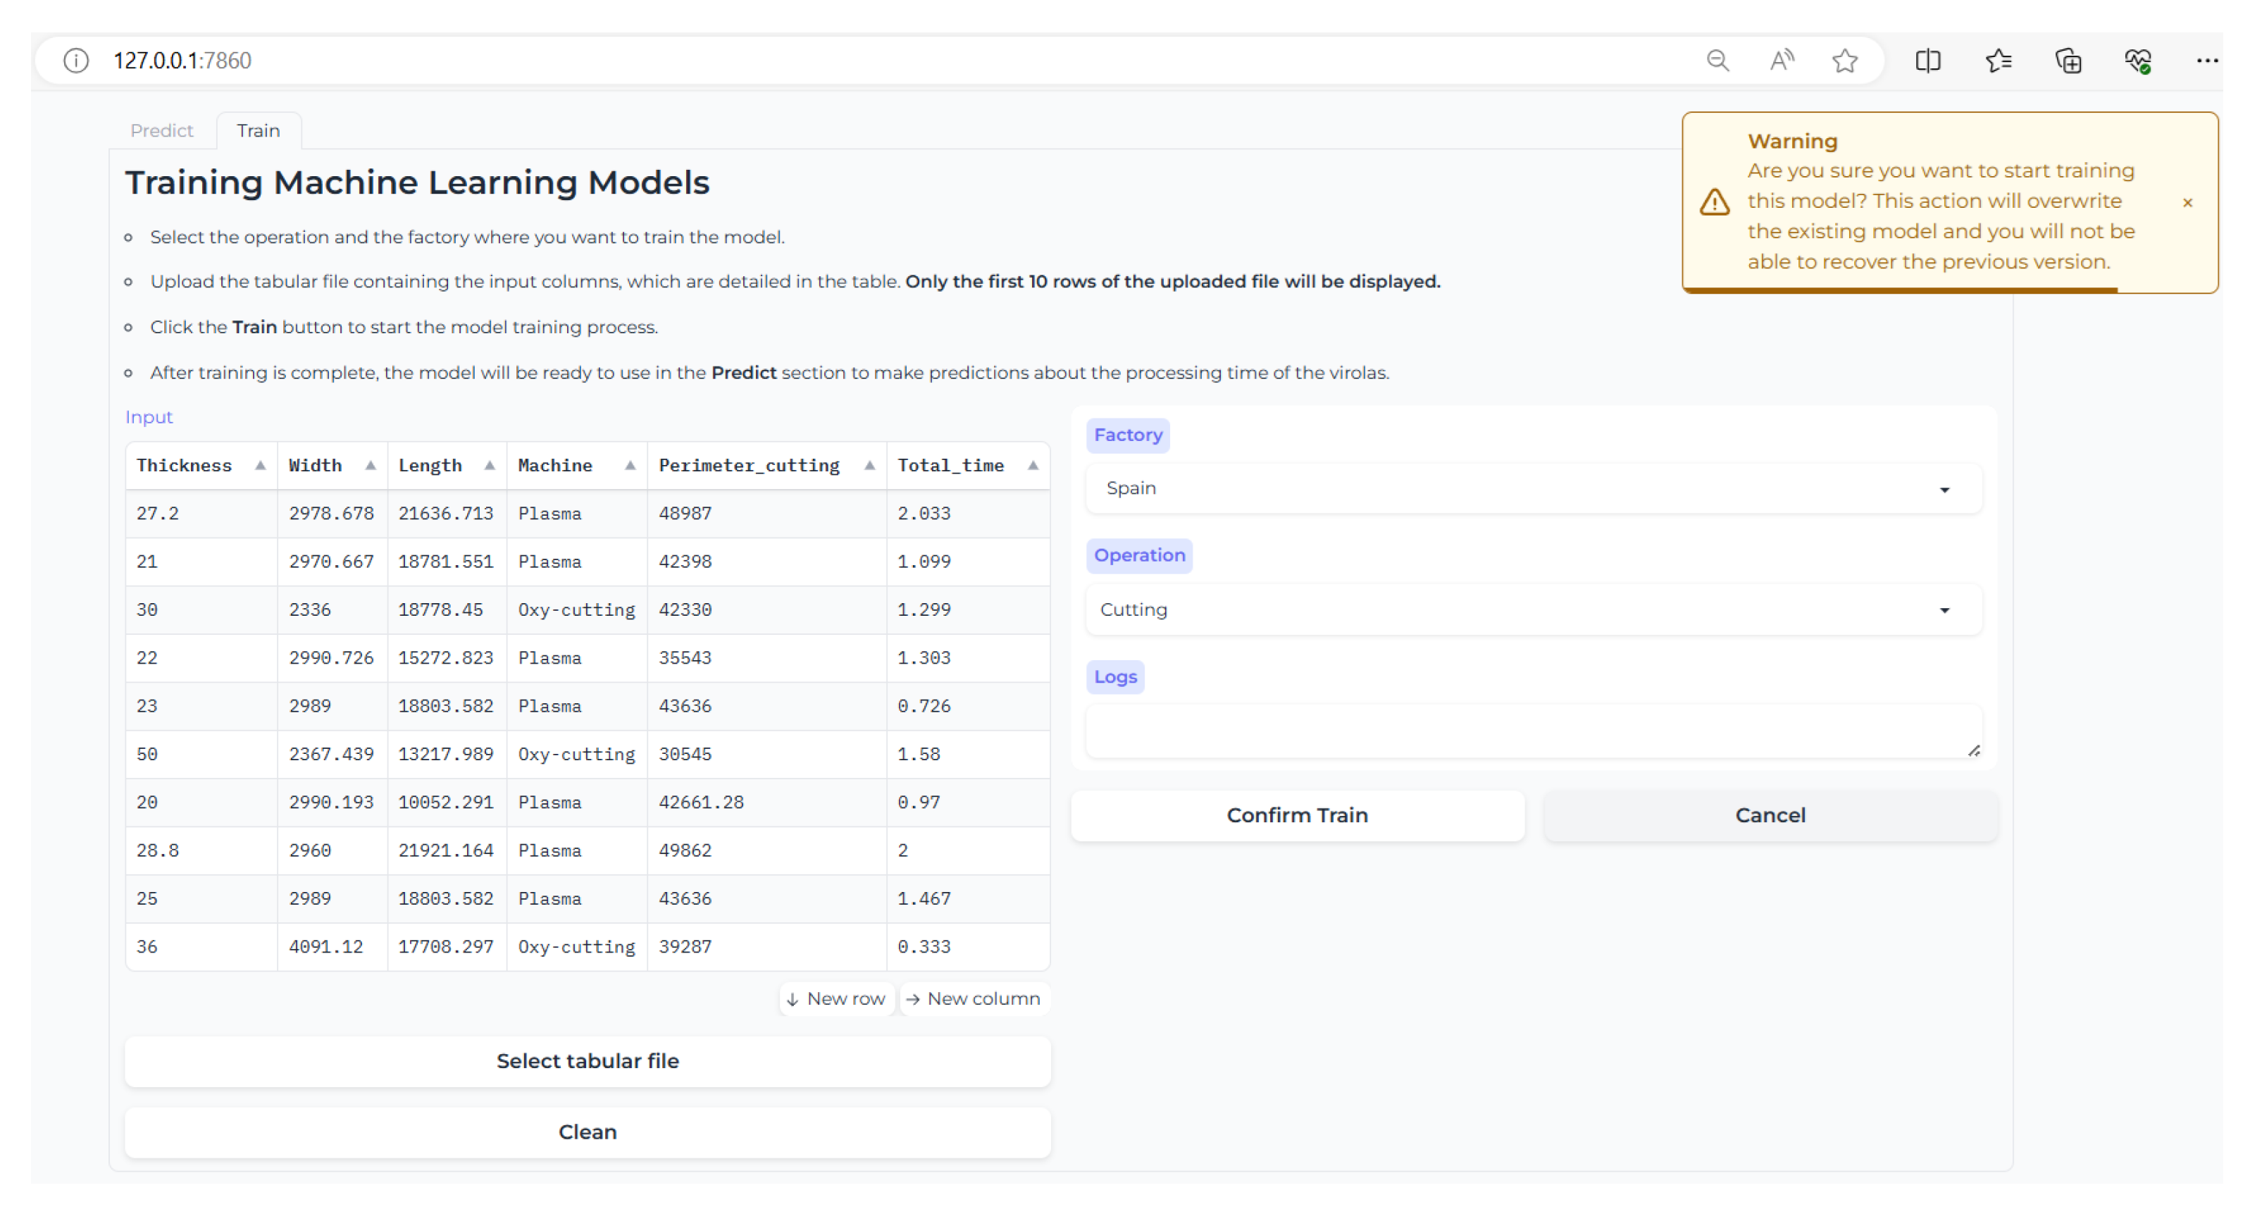Switch to the Predict tab
Screen dimensions: 2262x1214
coord(161,131)
